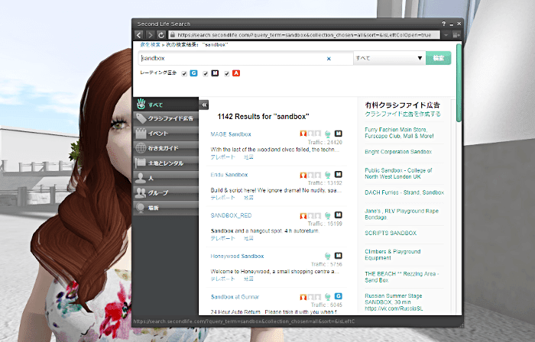Image resolution: width=535 pixels, height=342 pixels.
Task: Select the 行き先ガイド sidebar tab
Action: tap(166, 148)
